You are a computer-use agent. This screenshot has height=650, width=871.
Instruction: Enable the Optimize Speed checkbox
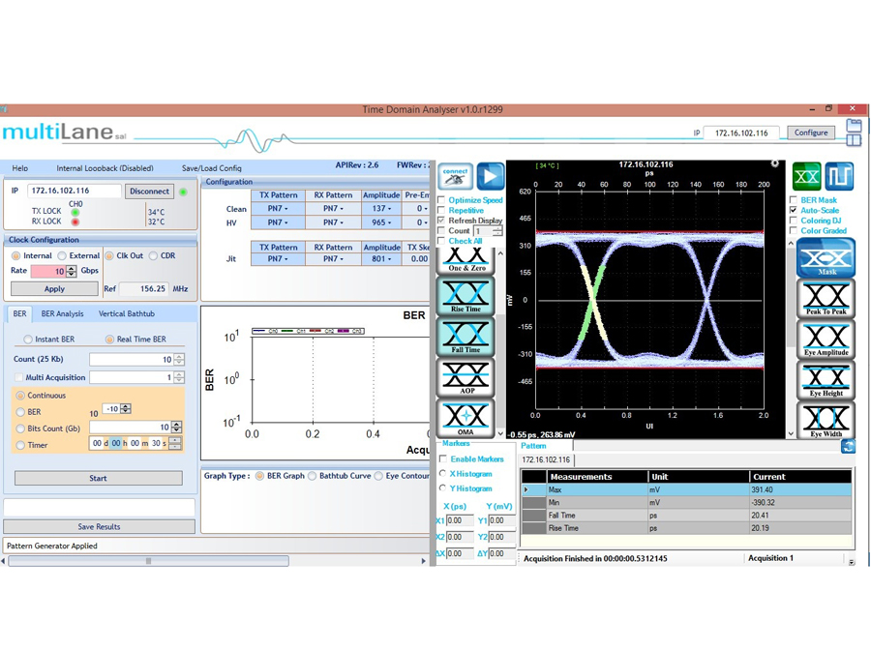tap(441, 200)
